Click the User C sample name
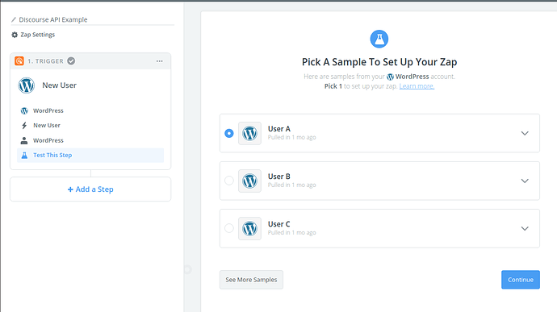Image resolution: width=557 pixels, height=312 pixels. (278, 224)
